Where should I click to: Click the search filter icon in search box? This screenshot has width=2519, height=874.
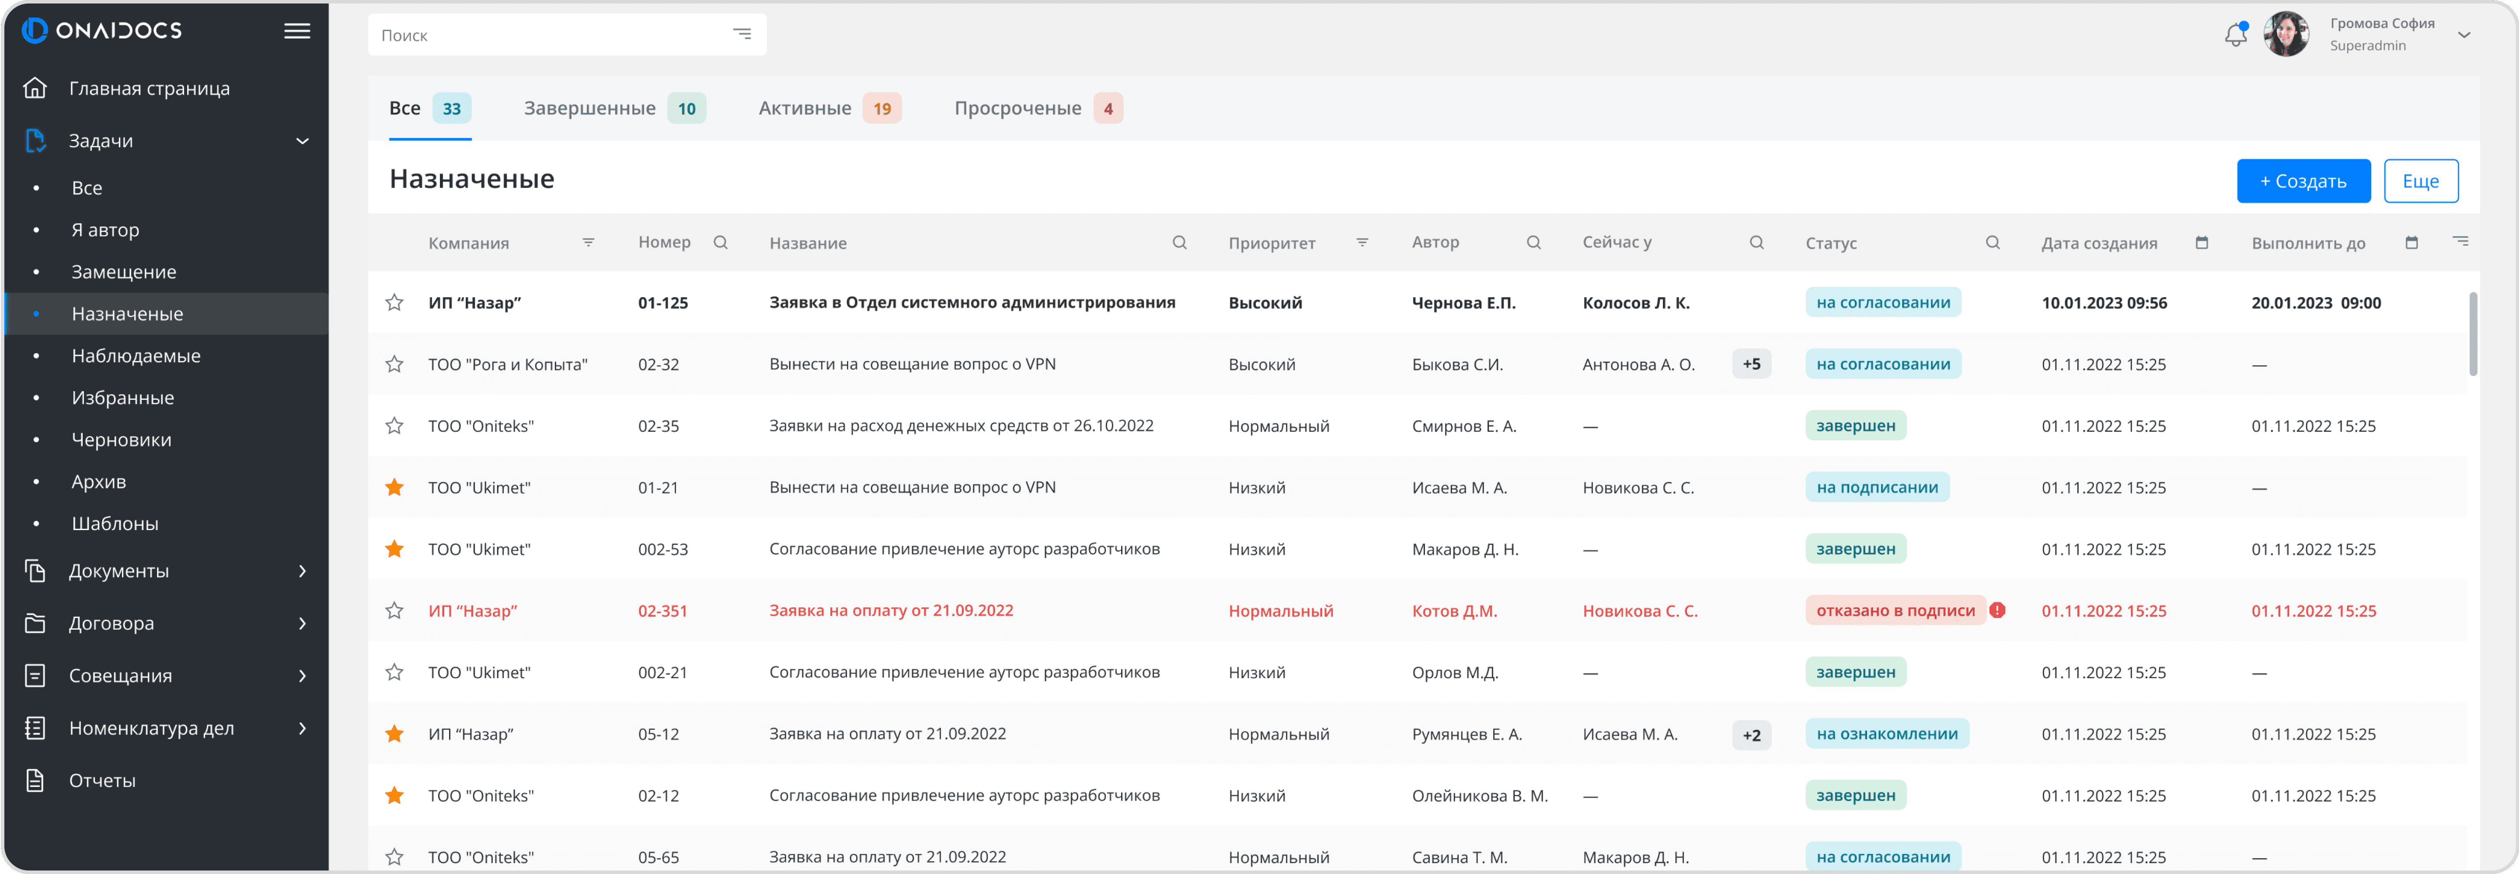click(742, 34)
